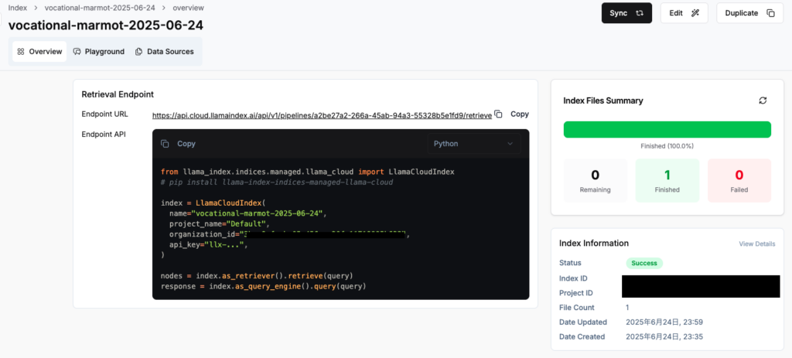792x358 pixels.
Task: Click overview in the breadcrumb
Action: [x=189, y=8]
